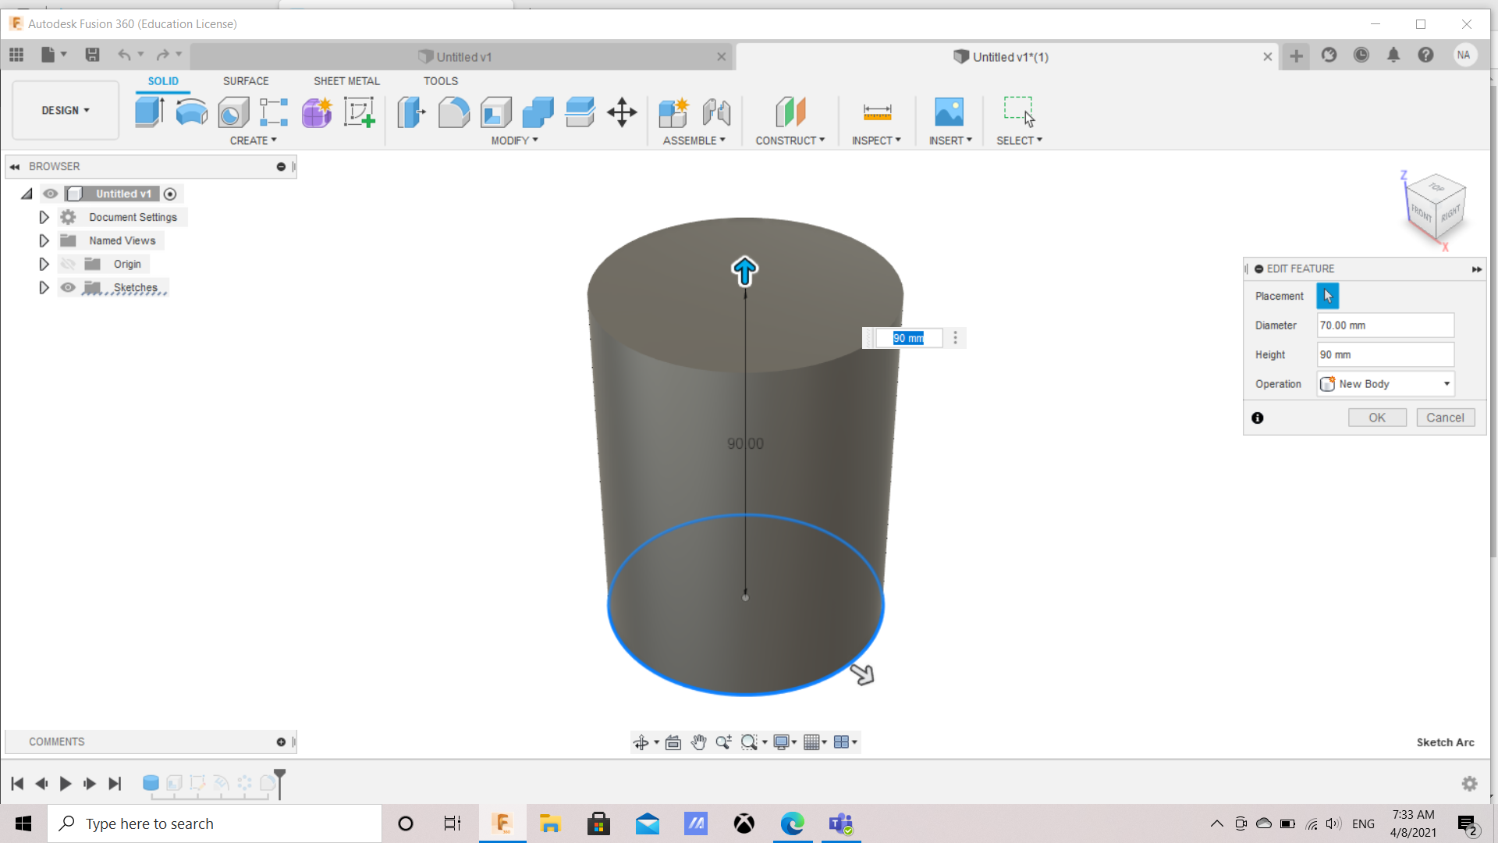This screenshot has width=1498, height=843.
Task: Click the Placement selection button
Action: click(x=1327, y=296)
